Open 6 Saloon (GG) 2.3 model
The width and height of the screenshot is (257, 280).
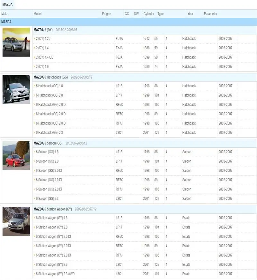click(x=47, y=198)
